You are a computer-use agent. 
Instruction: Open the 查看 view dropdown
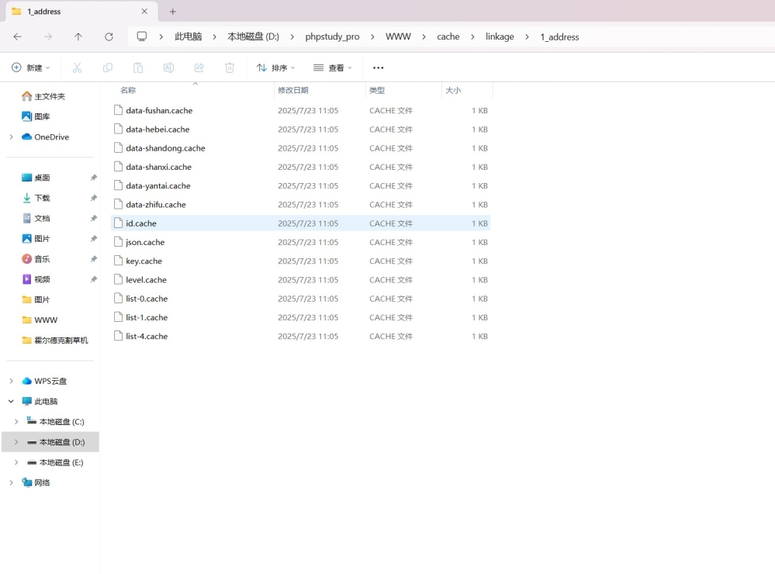pyautogui.click(x=333, y=67)
